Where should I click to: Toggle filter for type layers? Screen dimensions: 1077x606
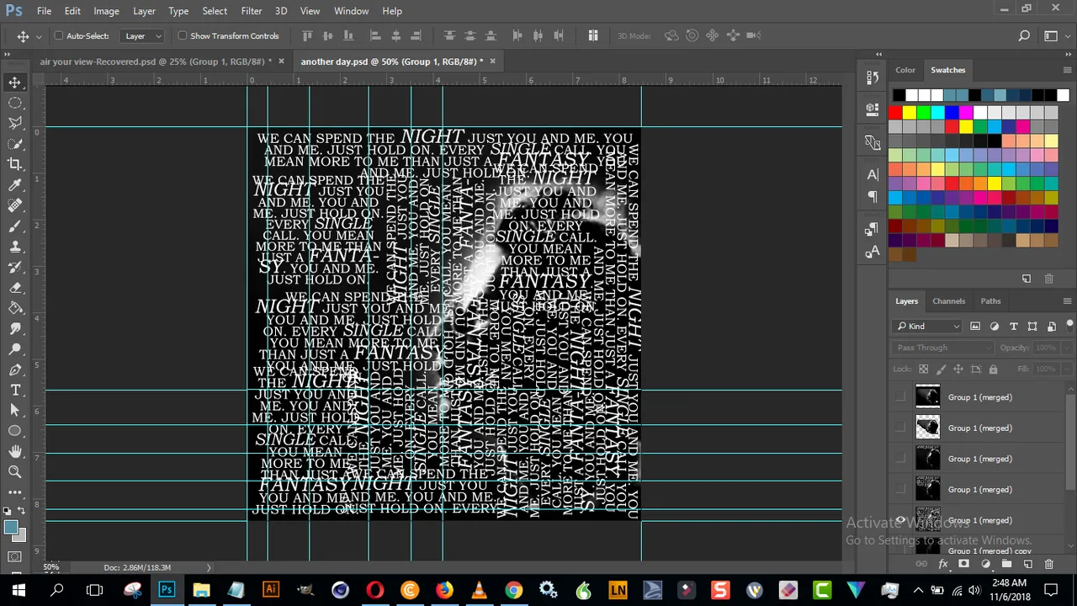click(1013, 327)
